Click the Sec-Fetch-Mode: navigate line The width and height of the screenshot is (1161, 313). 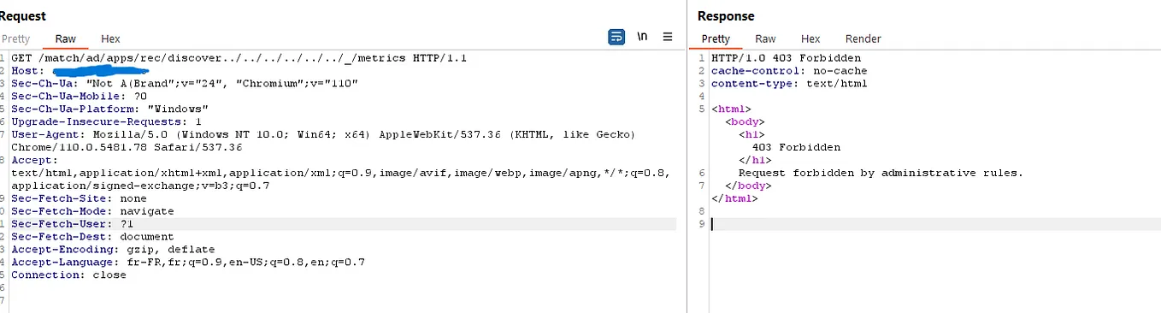tap(92, 211)
